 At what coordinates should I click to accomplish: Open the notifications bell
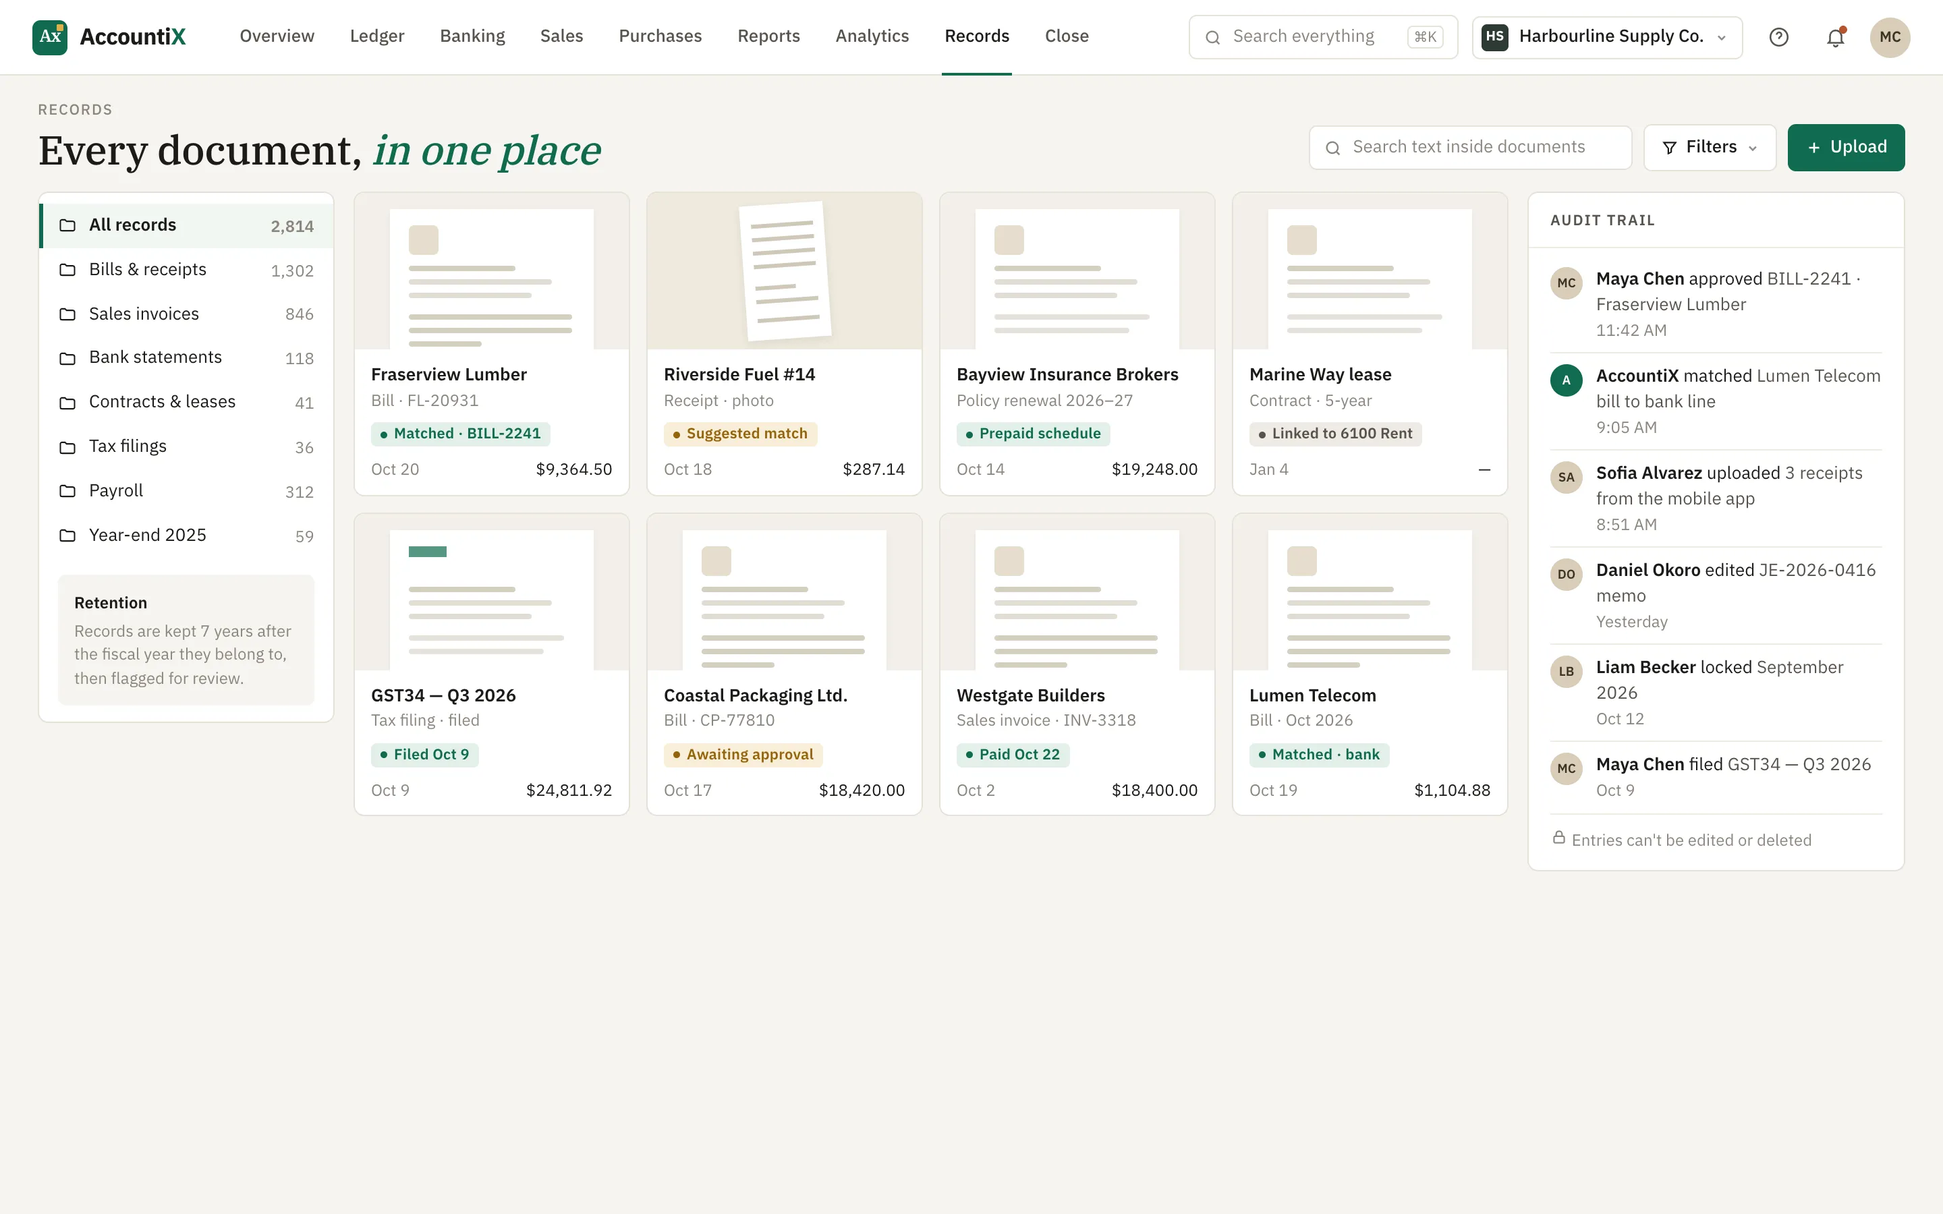point(1836,37)
